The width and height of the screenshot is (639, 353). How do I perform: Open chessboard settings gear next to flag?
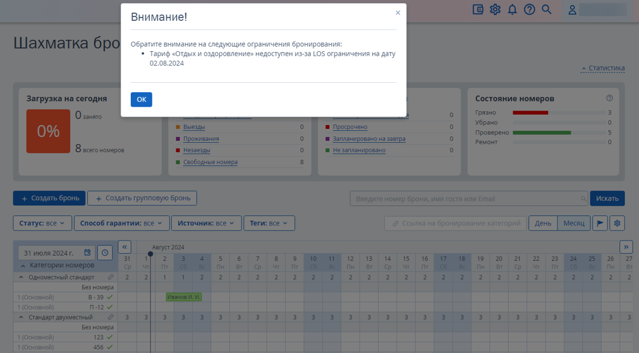tap(617, 223)
